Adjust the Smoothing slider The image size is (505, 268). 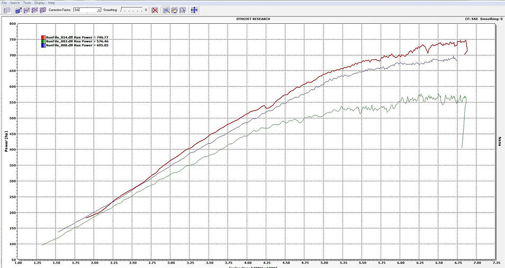pos(131,10)
